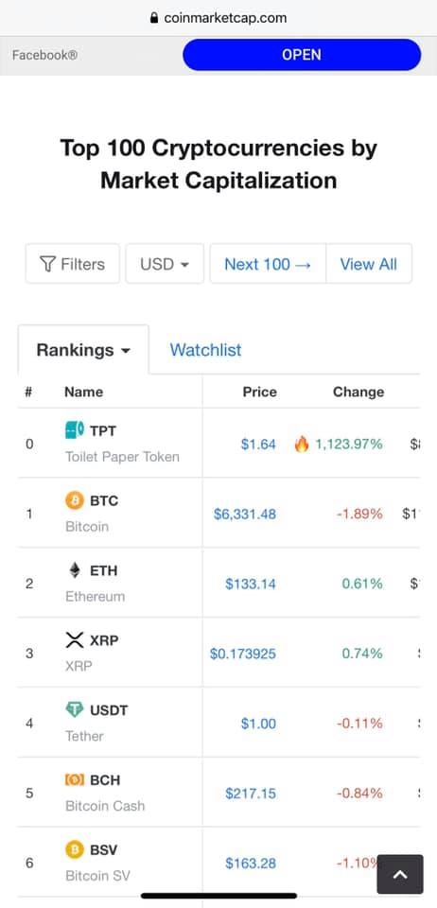The width and height of the screenshot is (437, 908).
Task: Tap the blue OPEN ad button
Action: (302, 55)
